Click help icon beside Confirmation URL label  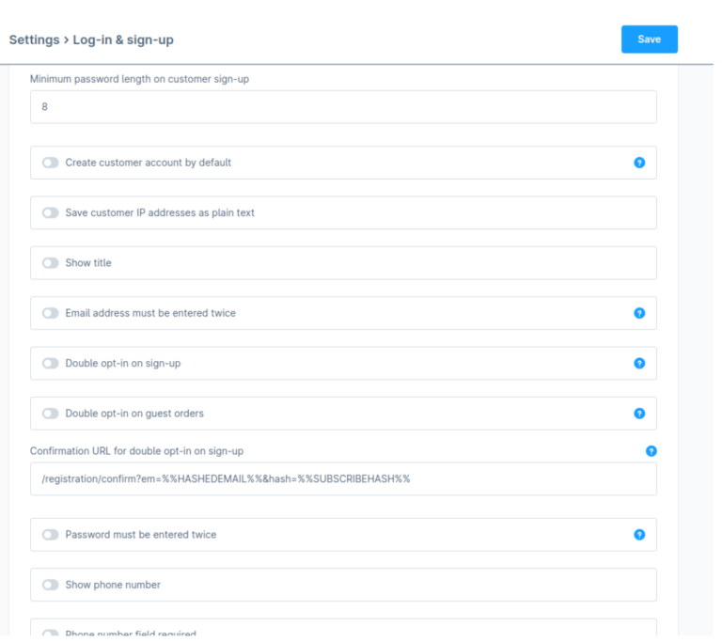[x=651, y=451]
